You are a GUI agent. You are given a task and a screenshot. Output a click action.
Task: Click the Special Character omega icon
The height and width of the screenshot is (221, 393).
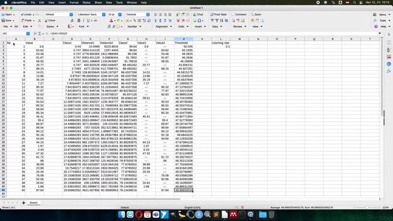(199, 20)
